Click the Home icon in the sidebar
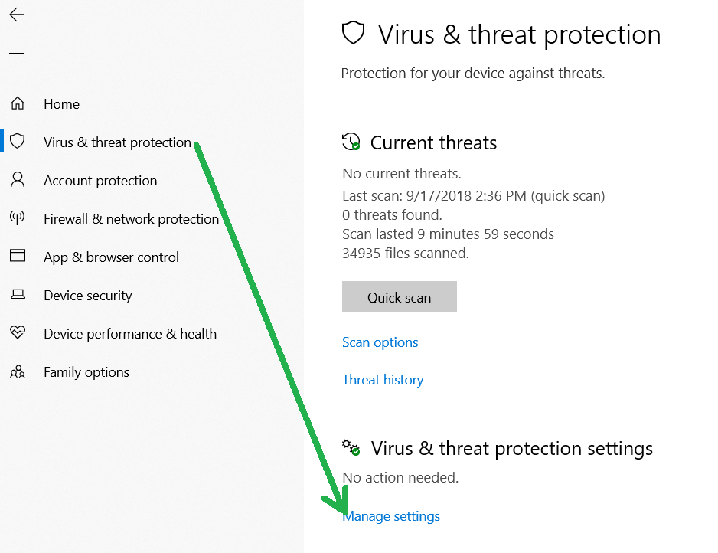718x553 pixels. 17,103
